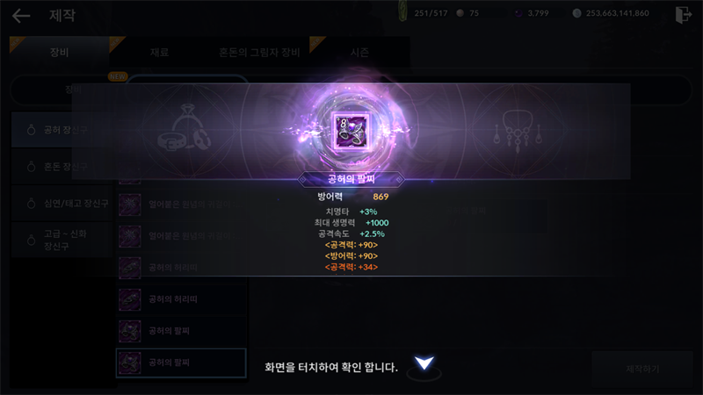The width and height of the screenshot is (703, 395).
Task: Choose the lower 공허의 허리띠 list entry
Action: point(181,299)
